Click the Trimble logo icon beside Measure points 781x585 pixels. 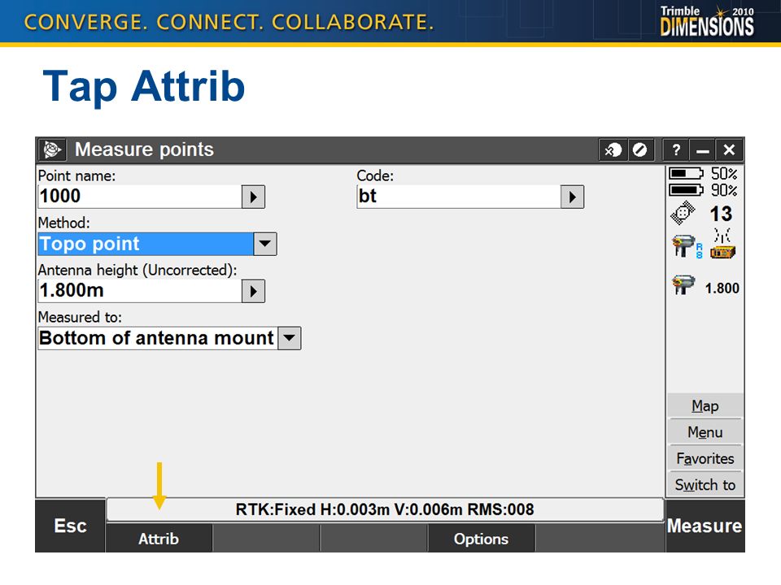point(52,149)
